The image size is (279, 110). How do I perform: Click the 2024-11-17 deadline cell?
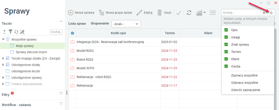coord(169,86)
